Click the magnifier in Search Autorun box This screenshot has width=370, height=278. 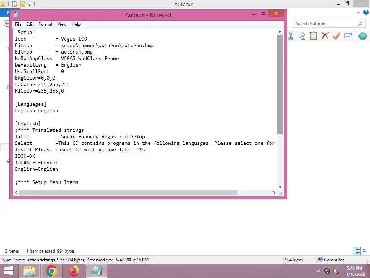(x=360, y=24)
